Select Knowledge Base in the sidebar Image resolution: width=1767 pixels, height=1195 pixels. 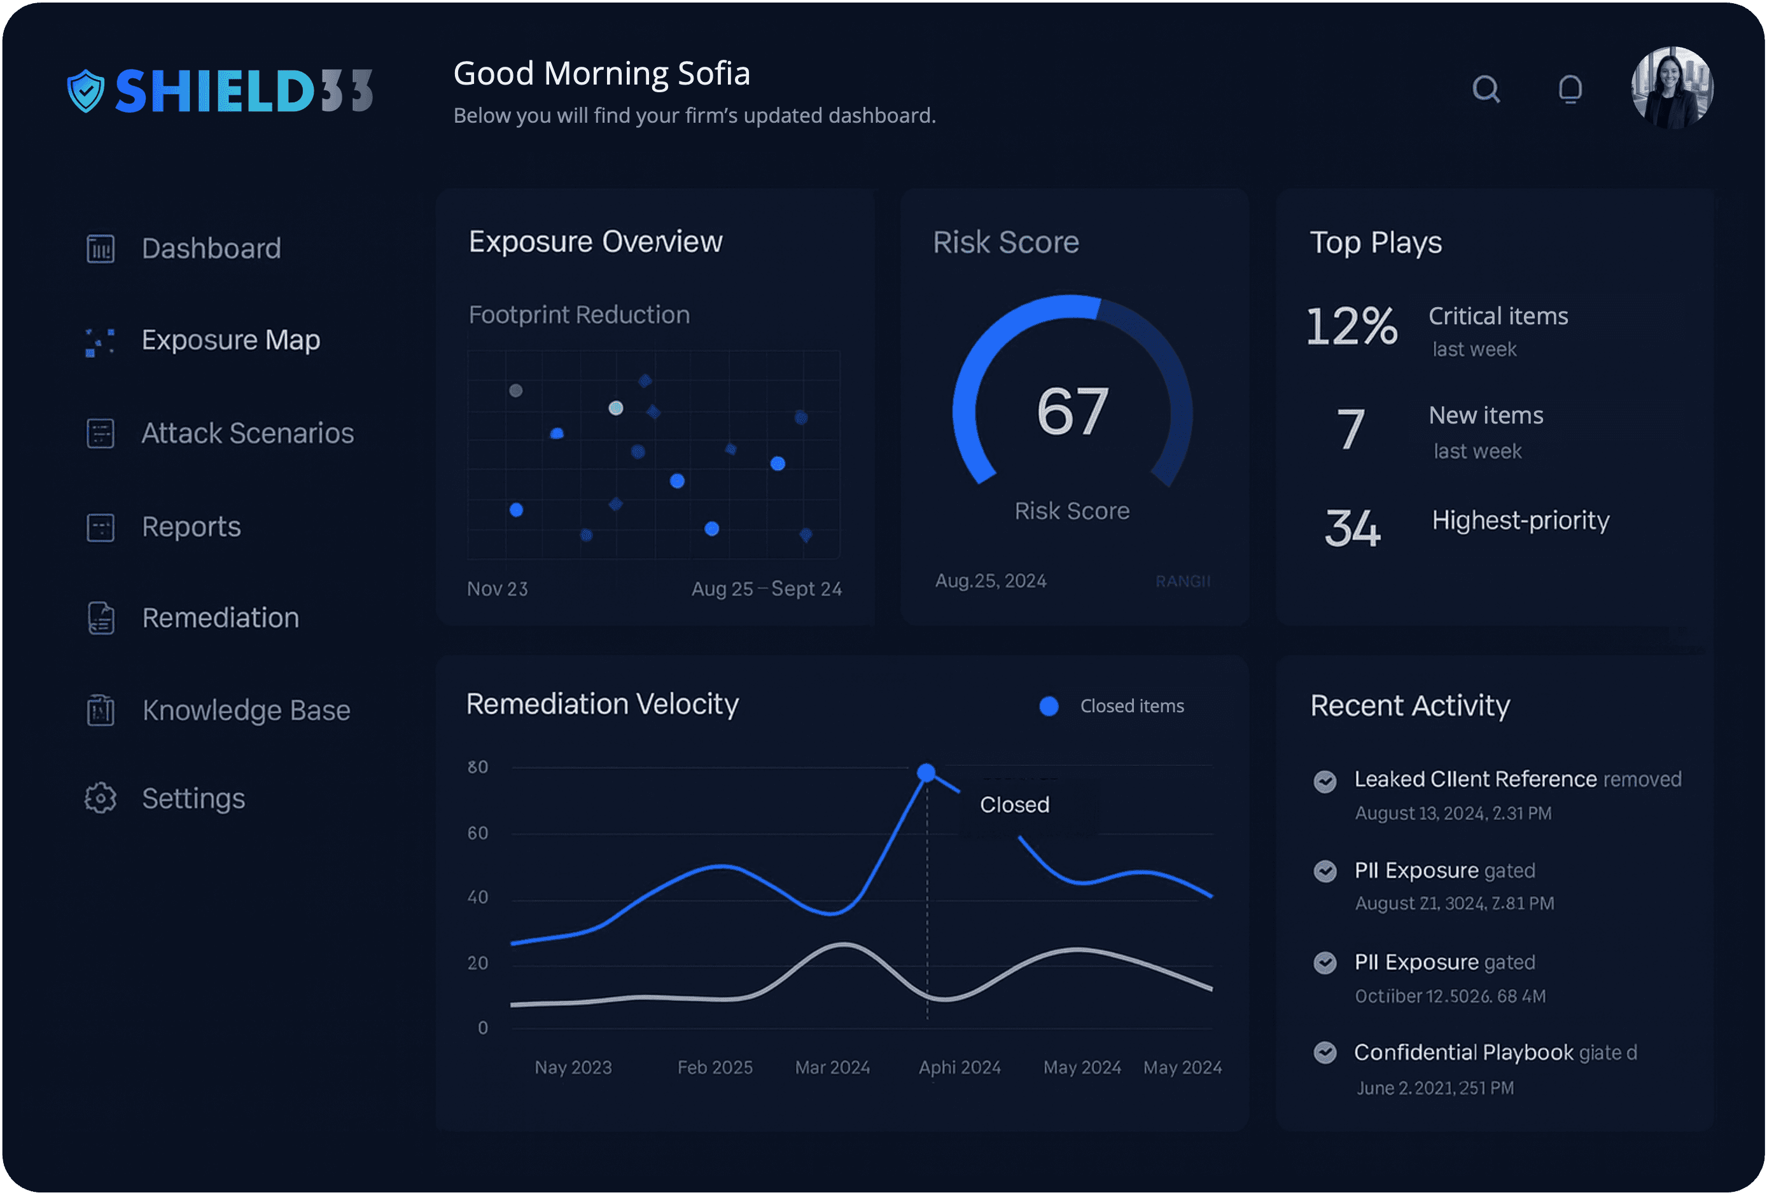(x=246, y=710)
